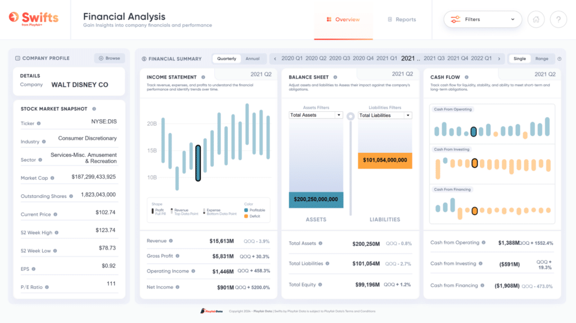576x323 pixels.
Task: Click Stock Market Snapshot info icon
Action: pos(94,108)
